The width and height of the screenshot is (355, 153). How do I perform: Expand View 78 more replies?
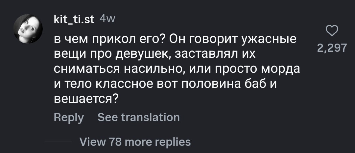[135, 142]
